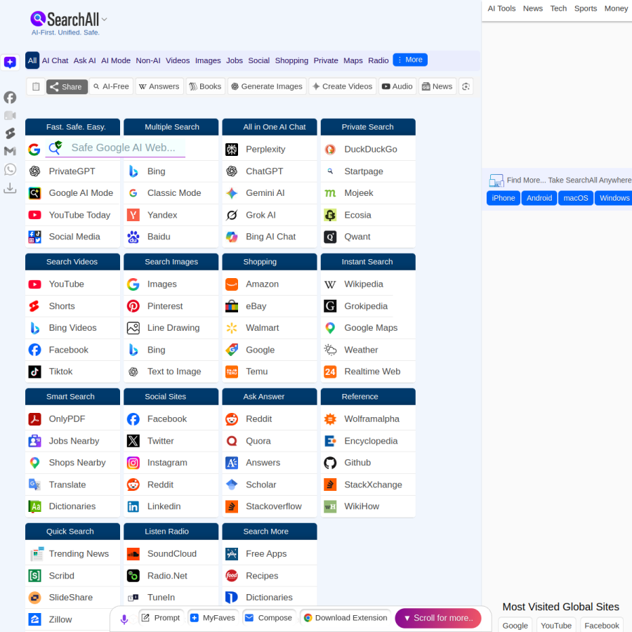Open the Github icon
This screenshot has height=632, width=632.
click(x=330, y=463)
